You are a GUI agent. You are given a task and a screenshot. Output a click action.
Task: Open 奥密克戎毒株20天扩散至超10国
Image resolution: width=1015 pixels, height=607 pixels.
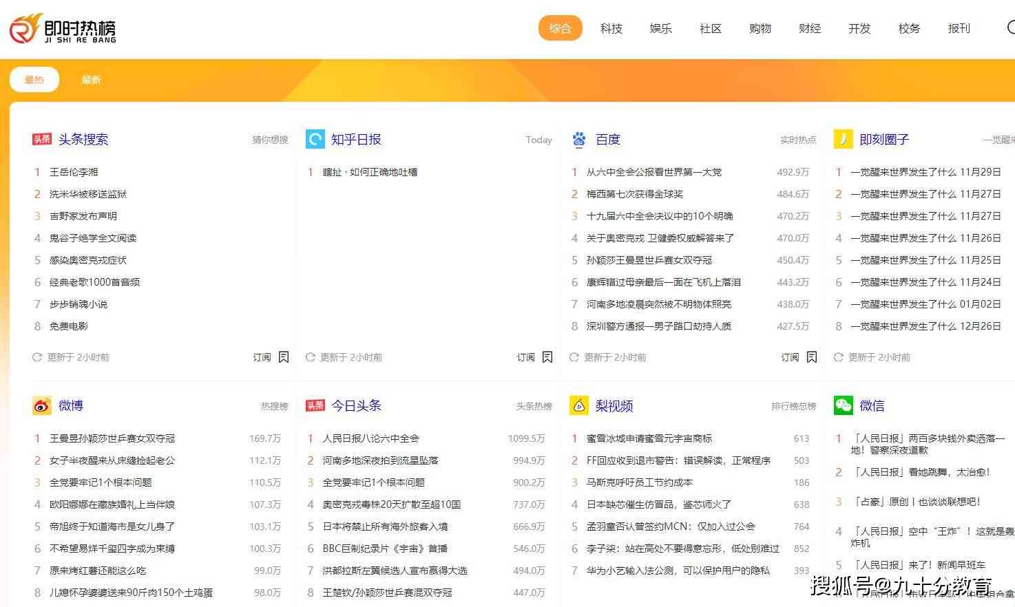coord(392,504)
